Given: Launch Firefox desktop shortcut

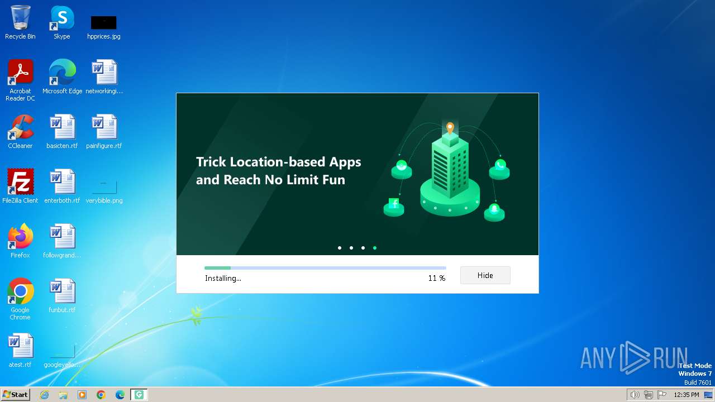Looking at the screenshot, I should [20, 241].
